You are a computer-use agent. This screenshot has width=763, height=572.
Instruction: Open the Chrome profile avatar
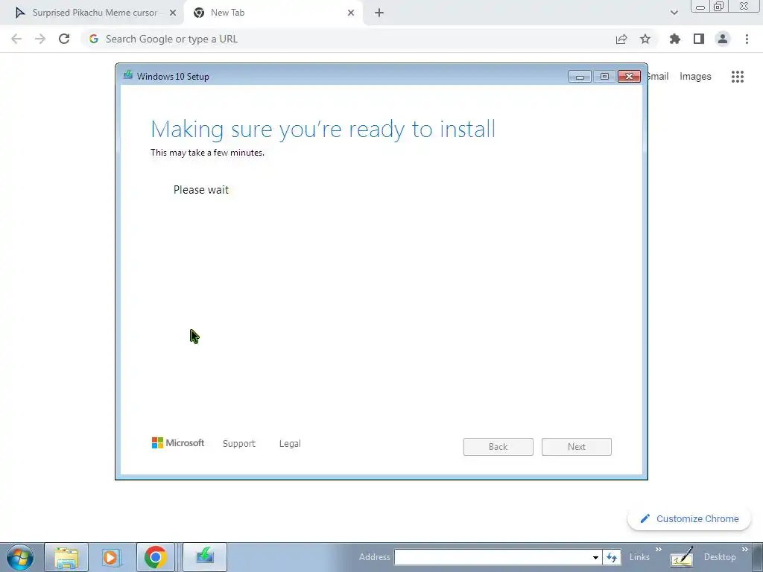tap(723, 39)
